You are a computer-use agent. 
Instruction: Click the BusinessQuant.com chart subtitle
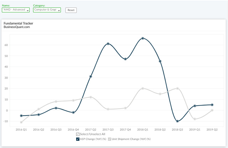point(16,27)
